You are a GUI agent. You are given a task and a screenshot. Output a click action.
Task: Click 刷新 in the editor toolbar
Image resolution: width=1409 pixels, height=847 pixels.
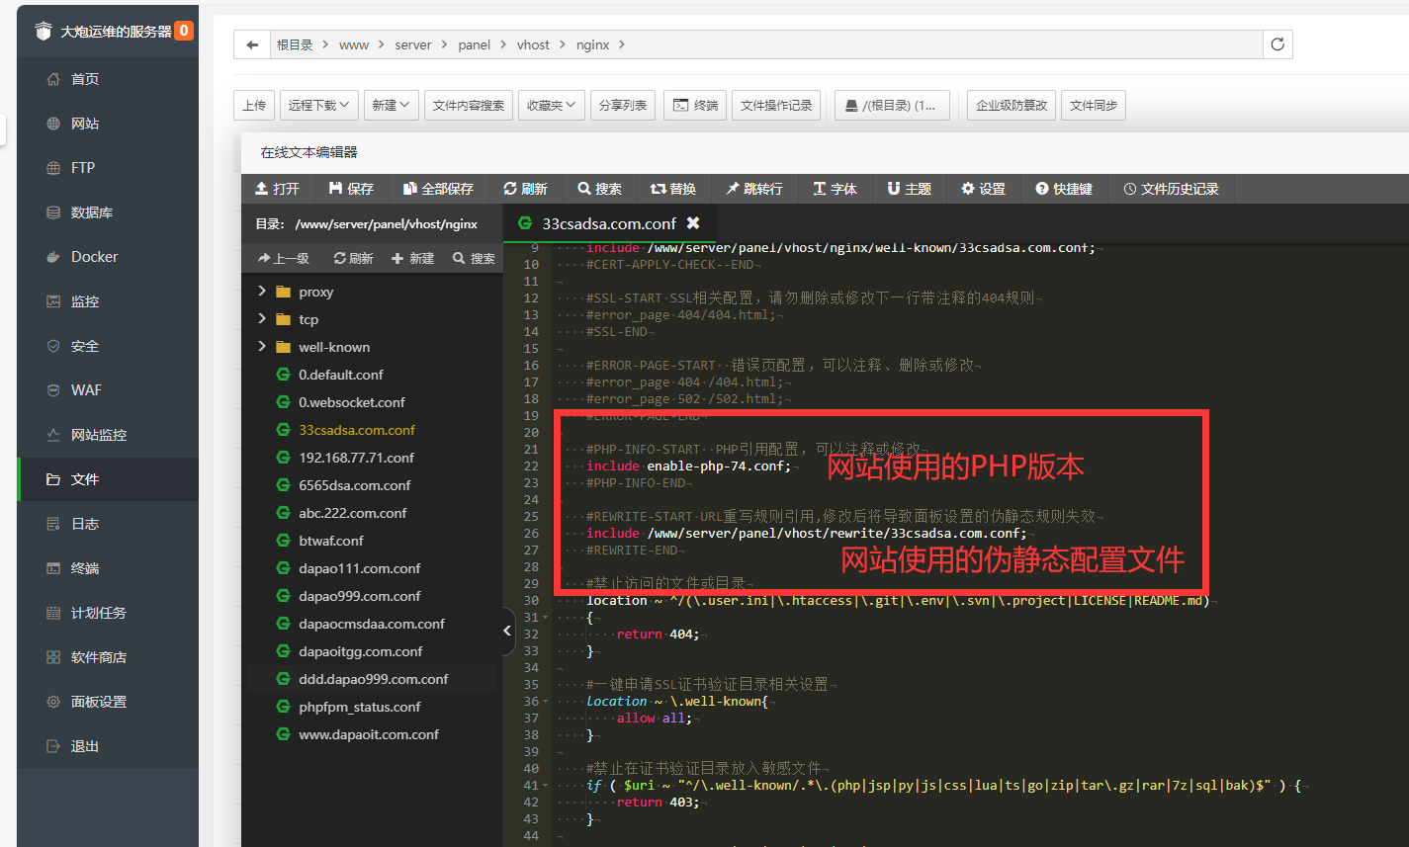pyautogui.click(x=525, y=189)
